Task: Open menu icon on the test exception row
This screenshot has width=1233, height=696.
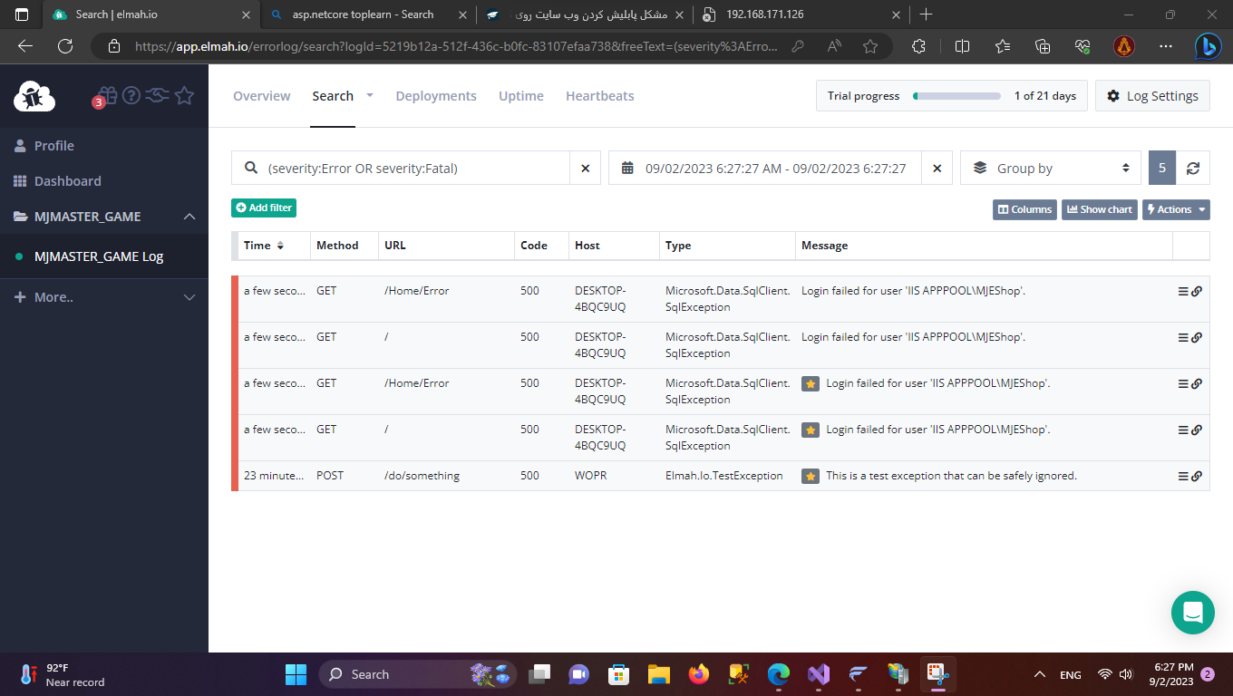Action: (x=1183, y=476)
